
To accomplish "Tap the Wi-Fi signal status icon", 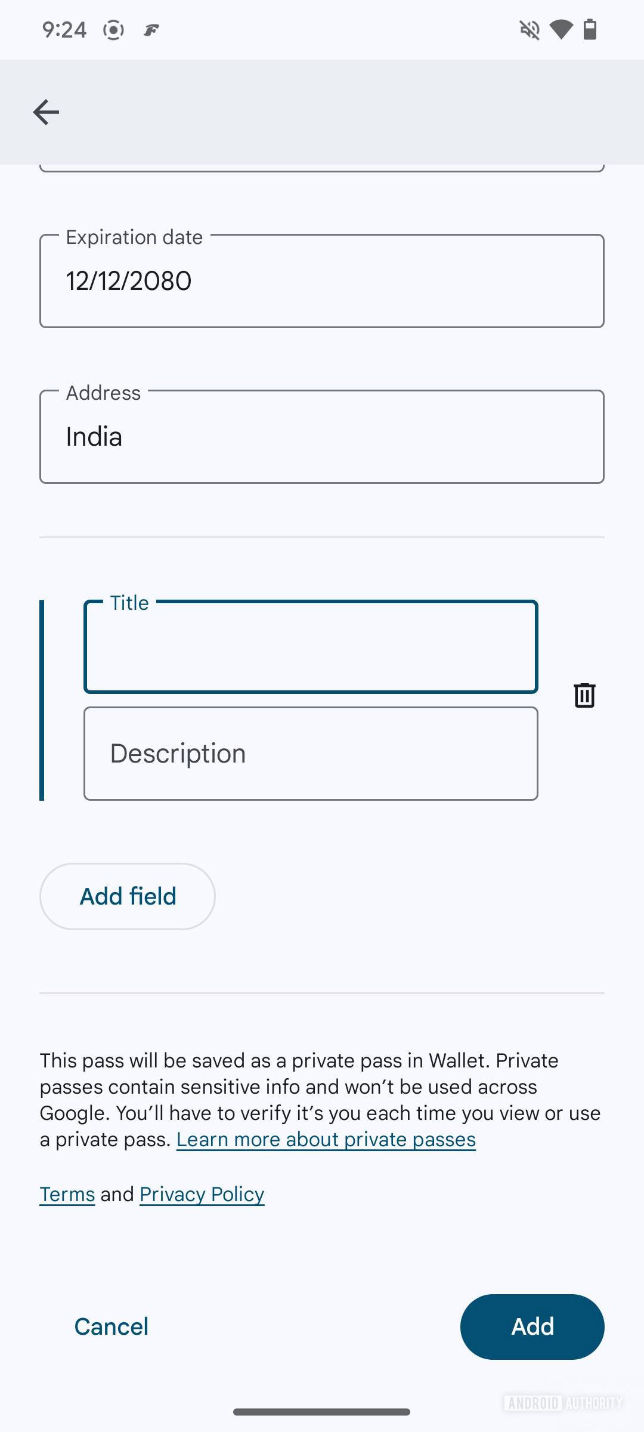I will click(x=561, y=29).
